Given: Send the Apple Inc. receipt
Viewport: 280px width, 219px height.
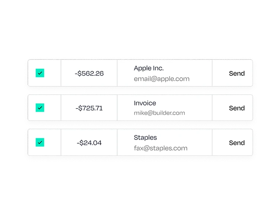Looking at the screenshot, I should click(237, 73).
